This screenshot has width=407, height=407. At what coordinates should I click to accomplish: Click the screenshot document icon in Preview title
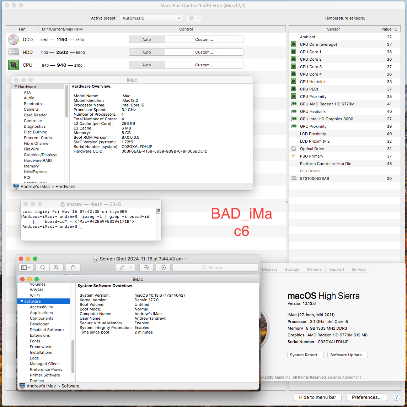pyautogui.click(x=96, y=259)
